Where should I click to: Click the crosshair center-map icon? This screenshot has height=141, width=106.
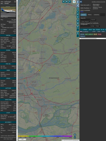click(x=78, y=9)
